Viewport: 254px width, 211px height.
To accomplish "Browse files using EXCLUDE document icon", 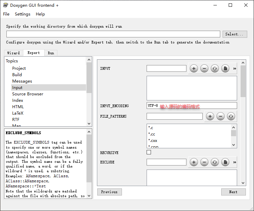I will [225, 162].
